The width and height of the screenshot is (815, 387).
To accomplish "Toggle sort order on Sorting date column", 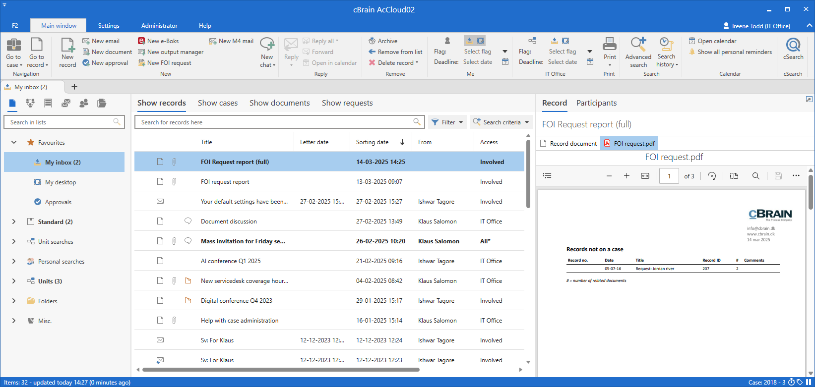I will (x=402, y=142).
